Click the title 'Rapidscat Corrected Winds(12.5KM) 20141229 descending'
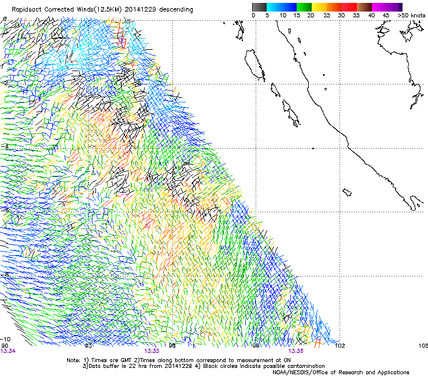 [x=102, y=10]
